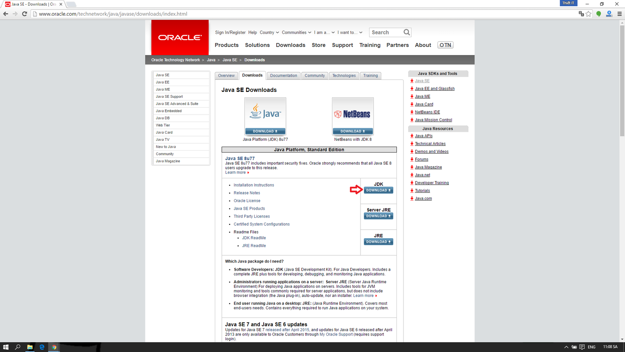Viewport: 625px width, 352px height.
Task: Open a new browser tab
Action: pyautogui.click(x=71, y=4)
